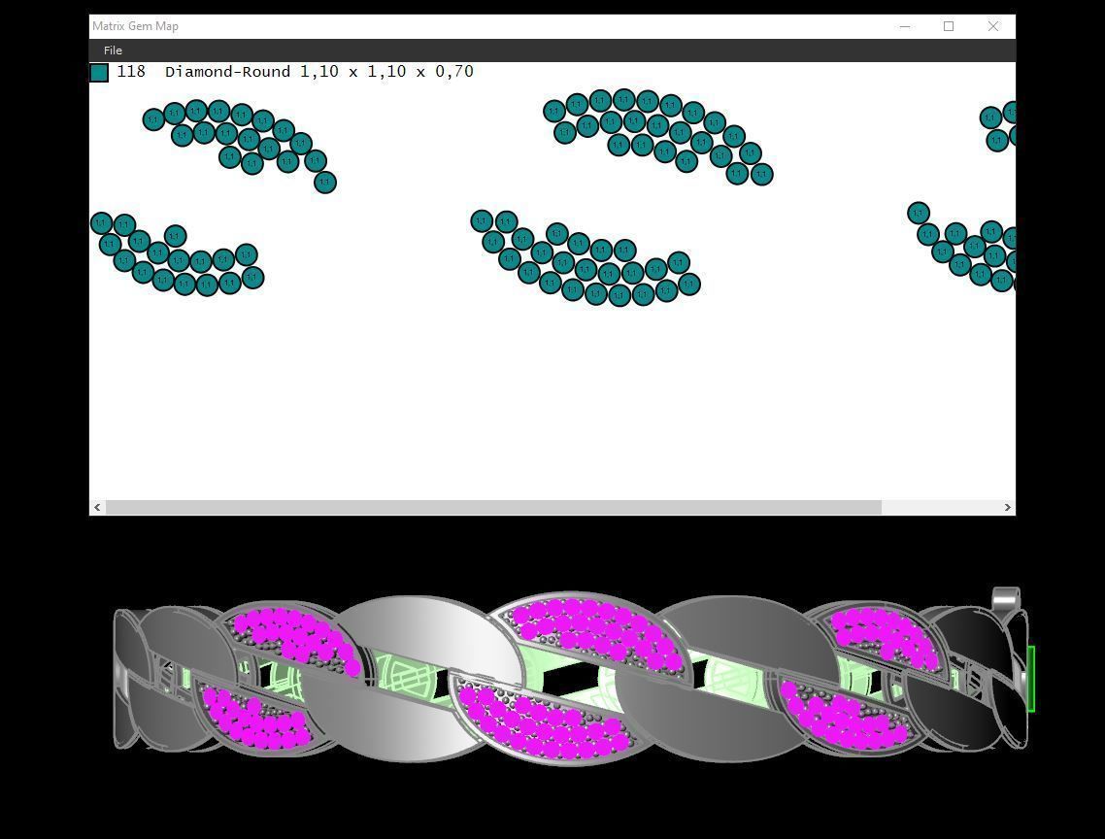This screenshot has height=839, width=1105.
Task: Select the gem count text "118"
Action: click(131, 71)
